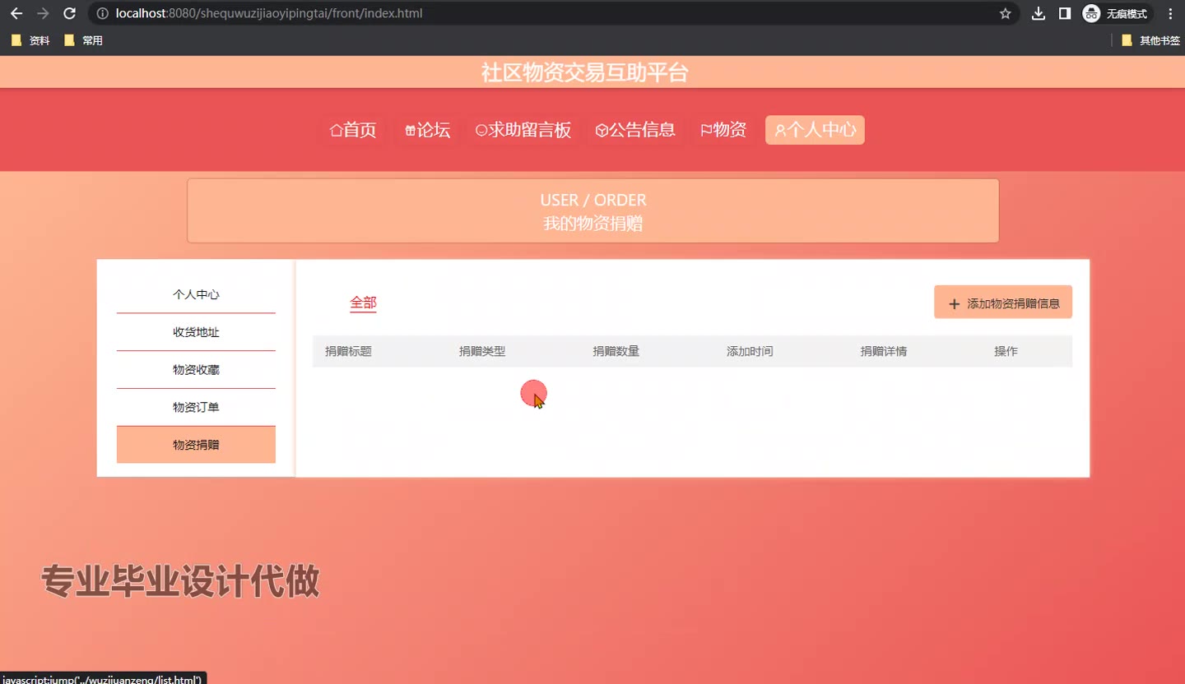Click the 添加时间 column header

click(x=750, y=352)
